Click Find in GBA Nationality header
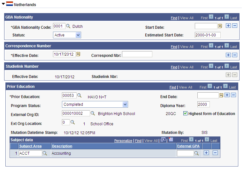The width and height of the screenshot is (244, 170). 174,18
